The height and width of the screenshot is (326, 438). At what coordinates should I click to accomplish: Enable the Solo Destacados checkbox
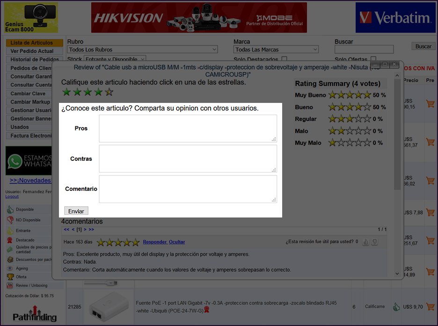coord(284,59)
